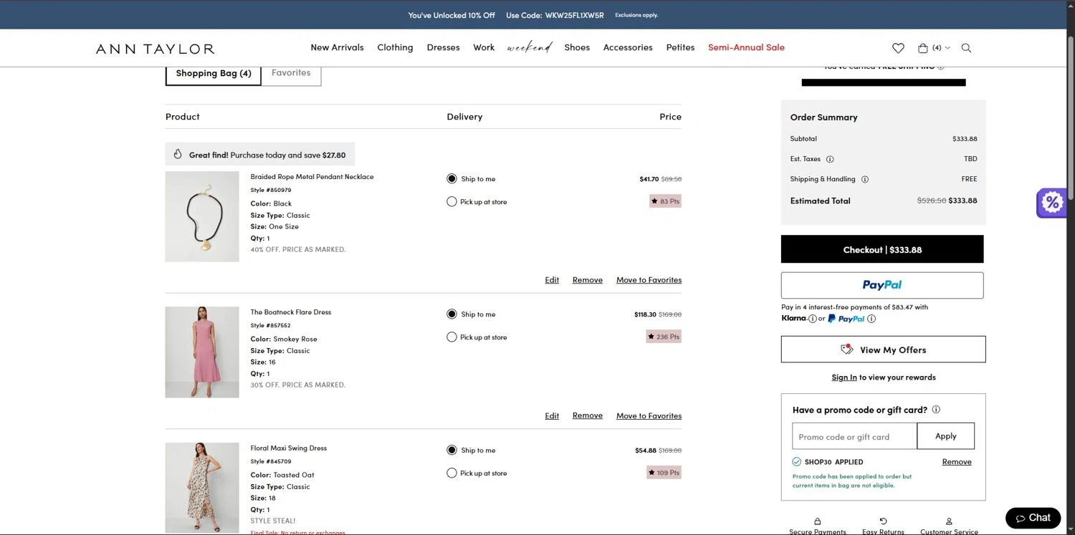
Task: Open Dresses menu
Action: [x=443, y=47]
